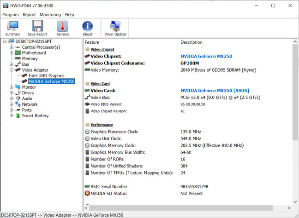Click the Audio speaker tree icon
Screen dimensions: 299x218
(x=18, y=98)
